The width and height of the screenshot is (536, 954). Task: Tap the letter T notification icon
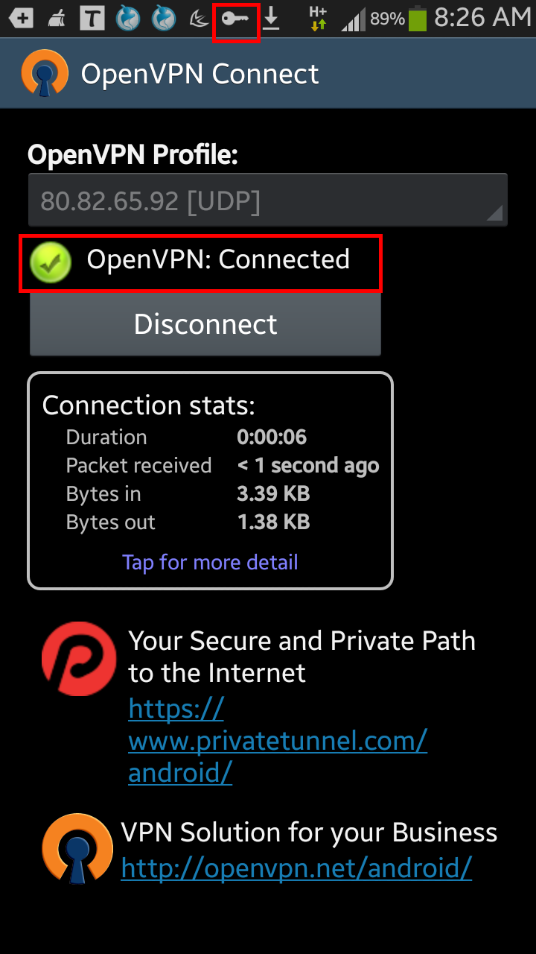coord(92,19)
